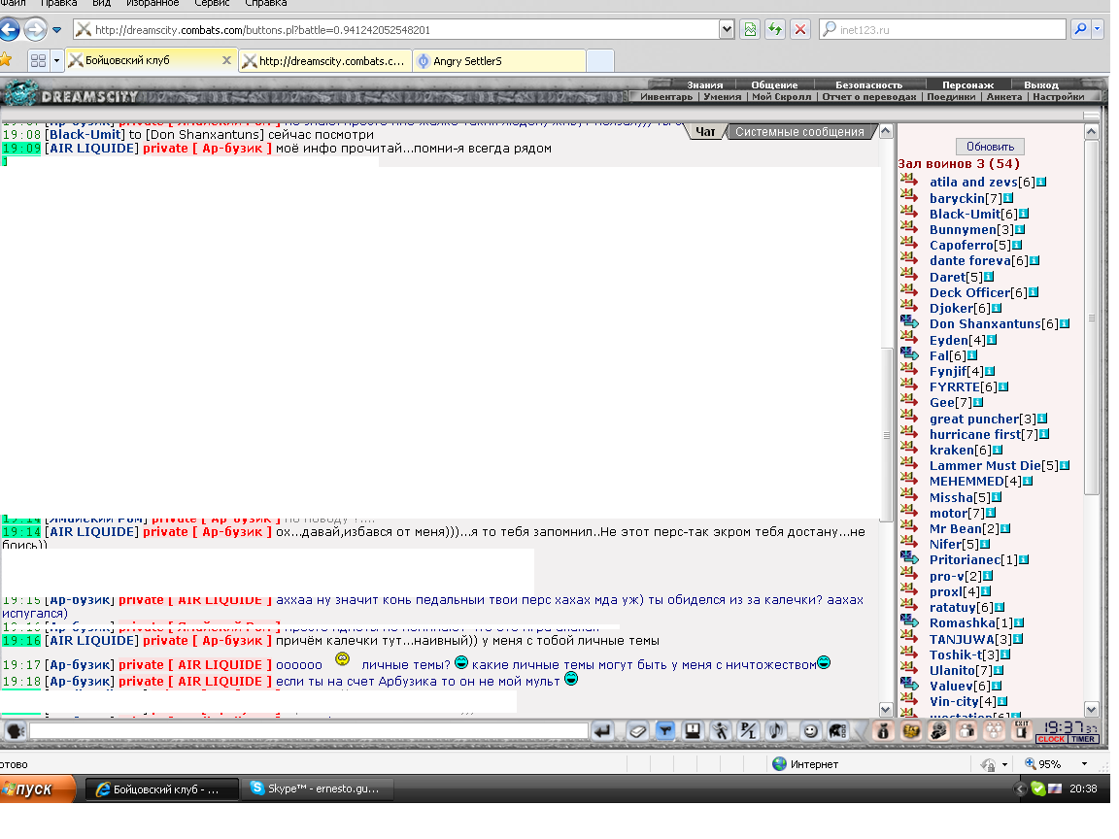Open zoom level 95% dropdown
Image resolution: width=1119 pixels, height=839 pixels.
pyautogui.click(x=1084, y=764)
